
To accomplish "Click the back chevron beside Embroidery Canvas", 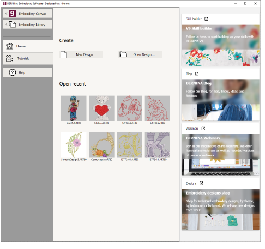I will (7, 14).
